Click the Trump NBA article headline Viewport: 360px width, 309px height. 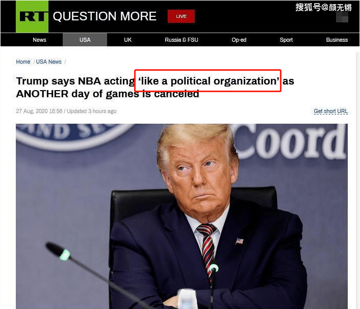pos(155,88)
